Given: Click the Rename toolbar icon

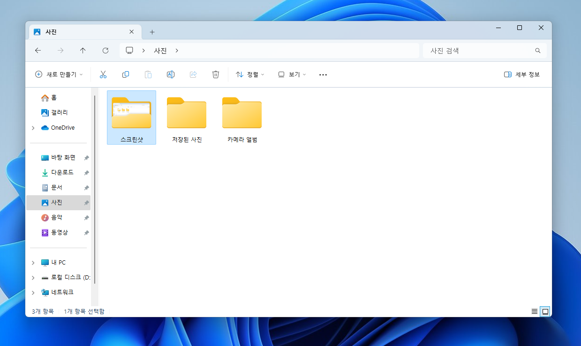Looking at the screenshot, I should [171, 74].
